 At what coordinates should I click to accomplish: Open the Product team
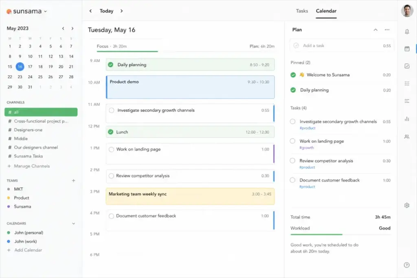pos(22,198)
